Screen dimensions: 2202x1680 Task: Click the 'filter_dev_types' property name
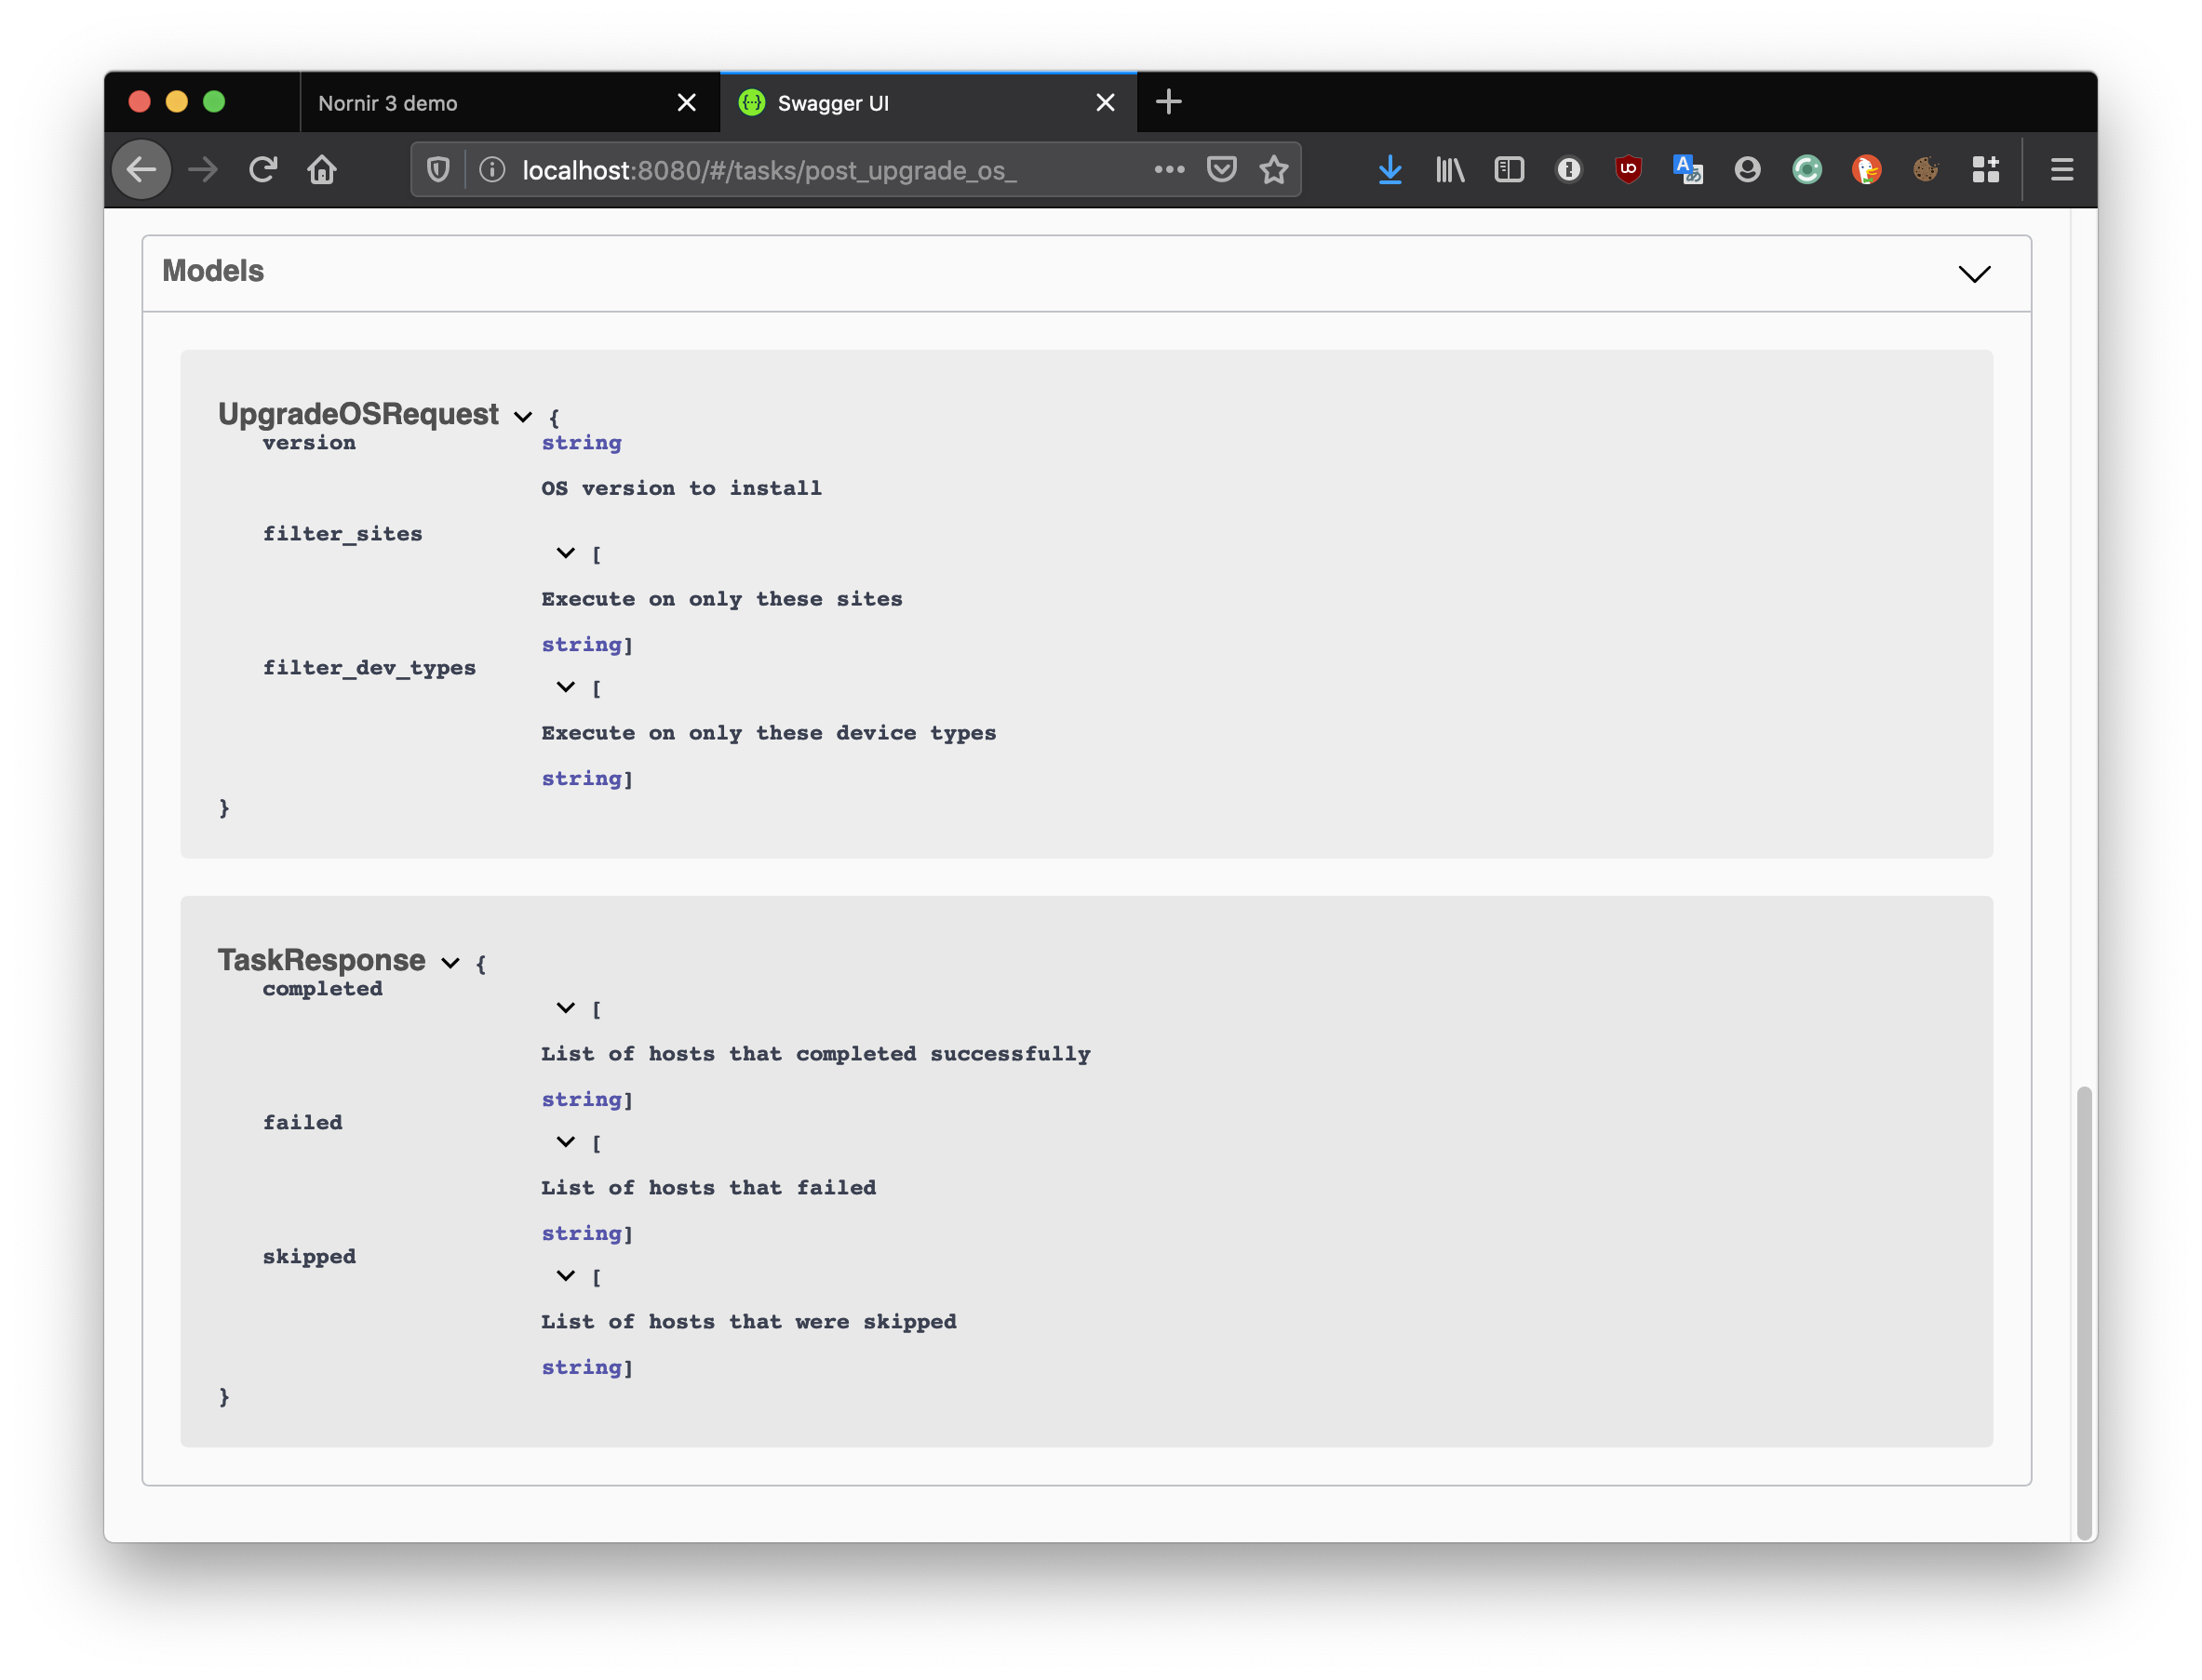[x=369, y=669]
